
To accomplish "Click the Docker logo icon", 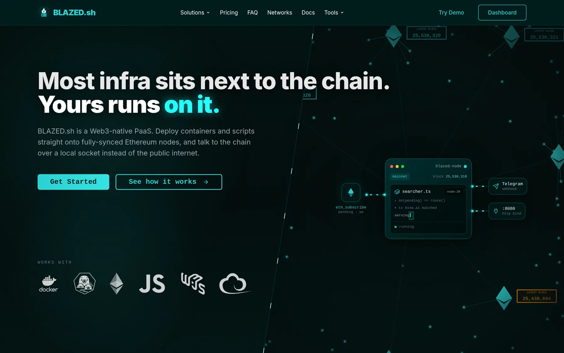I will [49, 284].
